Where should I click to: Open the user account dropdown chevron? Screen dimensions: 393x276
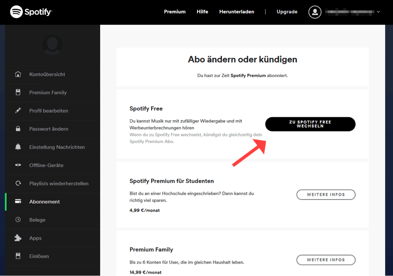pos(378,12)
